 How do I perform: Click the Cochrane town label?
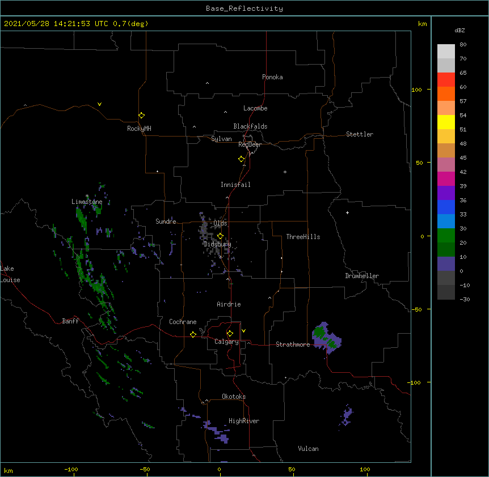[183, 322]
